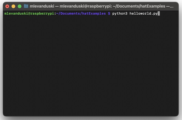Click the helloworld.py filename in command
The height and width of the screenshot is (120, 182).
tap(143, 13)
